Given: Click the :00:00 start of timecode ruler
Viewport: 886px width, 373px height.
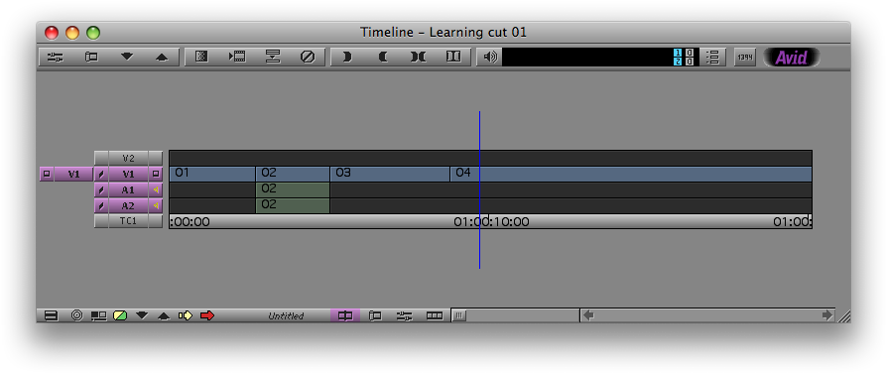Looking at the screenshot, I should click(x=190, y=222).
